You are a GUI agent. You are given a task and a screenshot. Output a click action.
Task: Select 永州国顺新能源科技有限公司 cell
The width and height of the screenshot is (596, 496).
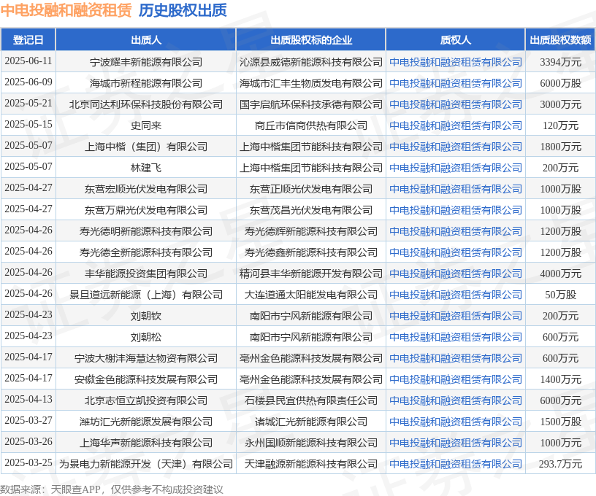point(311,443)
